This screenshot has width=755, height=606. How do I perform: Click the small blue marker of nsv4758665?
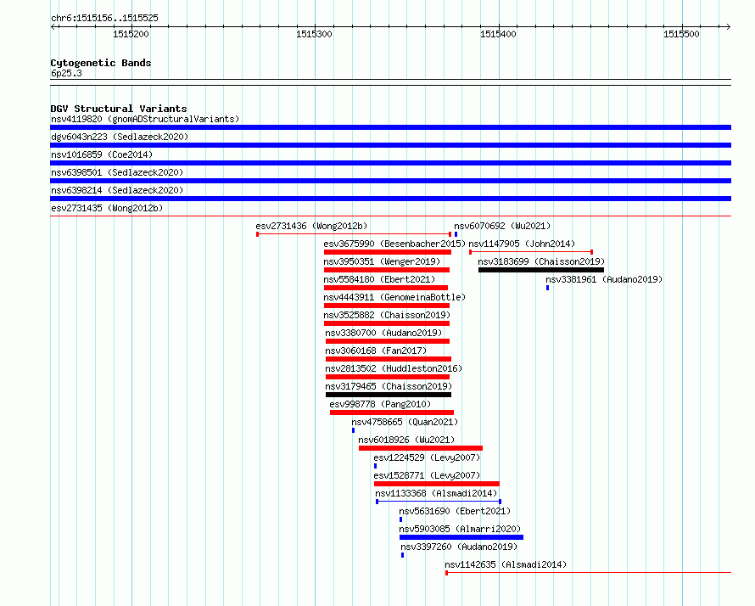pos(354,430)
